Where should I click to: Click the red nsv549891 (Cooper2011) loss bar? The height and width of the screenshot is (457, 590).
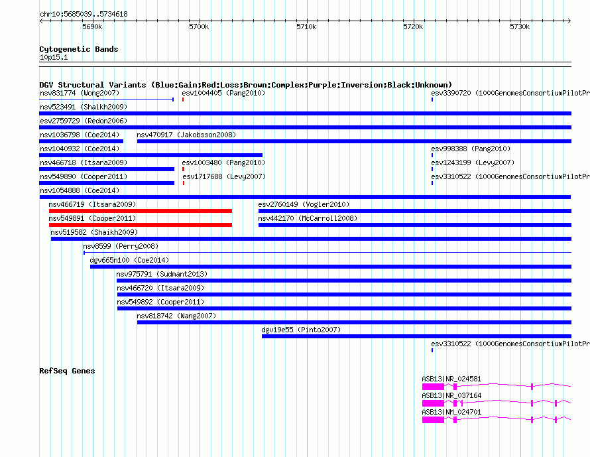click(141, 225)
